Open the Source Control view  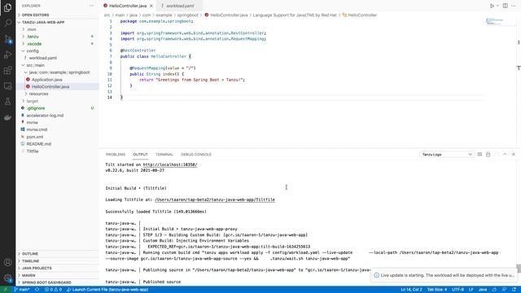click(x=7, y=39)
